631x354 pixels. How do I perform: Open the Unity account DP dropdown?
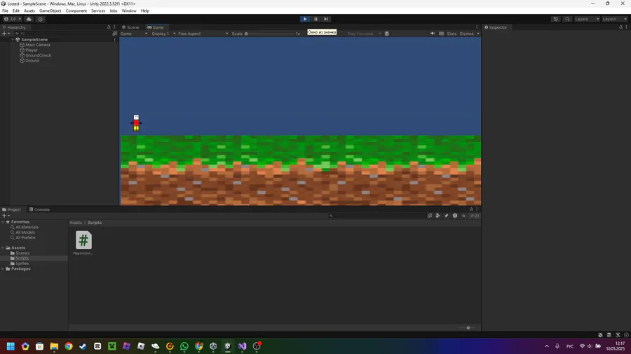tap(12, 19)
